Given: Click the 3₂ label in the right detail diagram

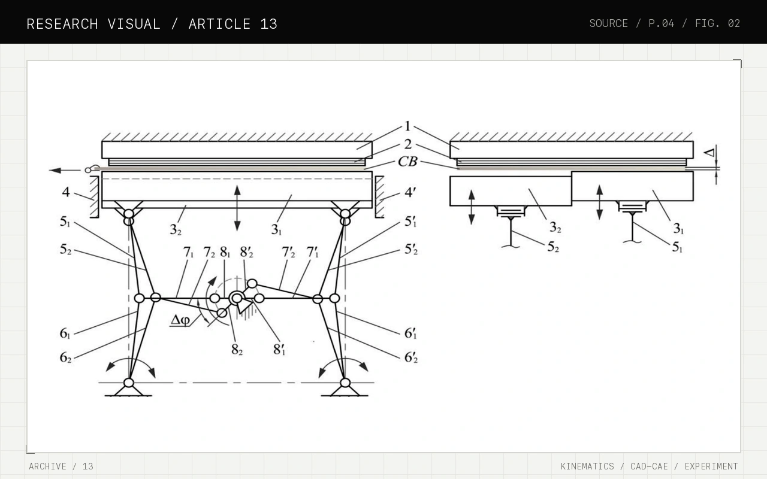Looking at the screenshot, I should coord(555,228).
